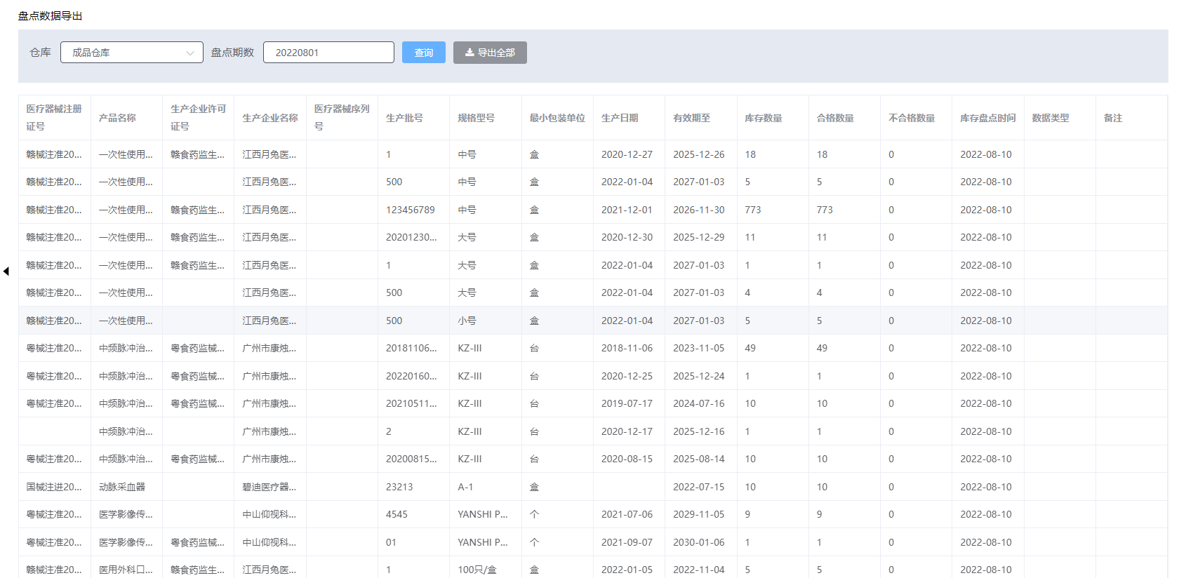1179x578 pixels.
Task: Click the left collapse arrow at screen edge
Action: [6, 271]
